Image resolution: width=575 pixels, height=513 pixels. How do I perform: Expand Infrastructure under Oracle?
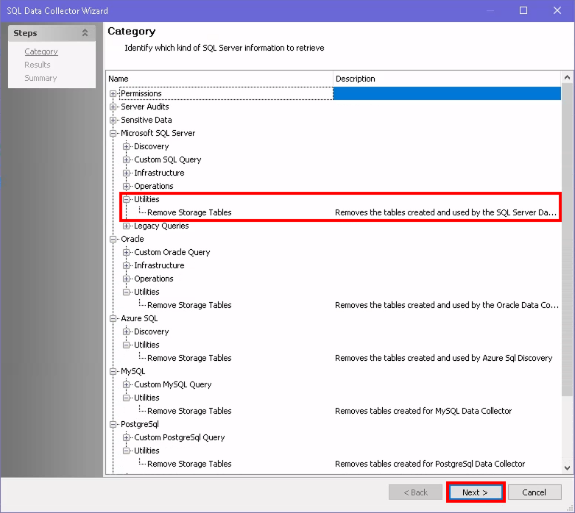[x=126, y=265]
